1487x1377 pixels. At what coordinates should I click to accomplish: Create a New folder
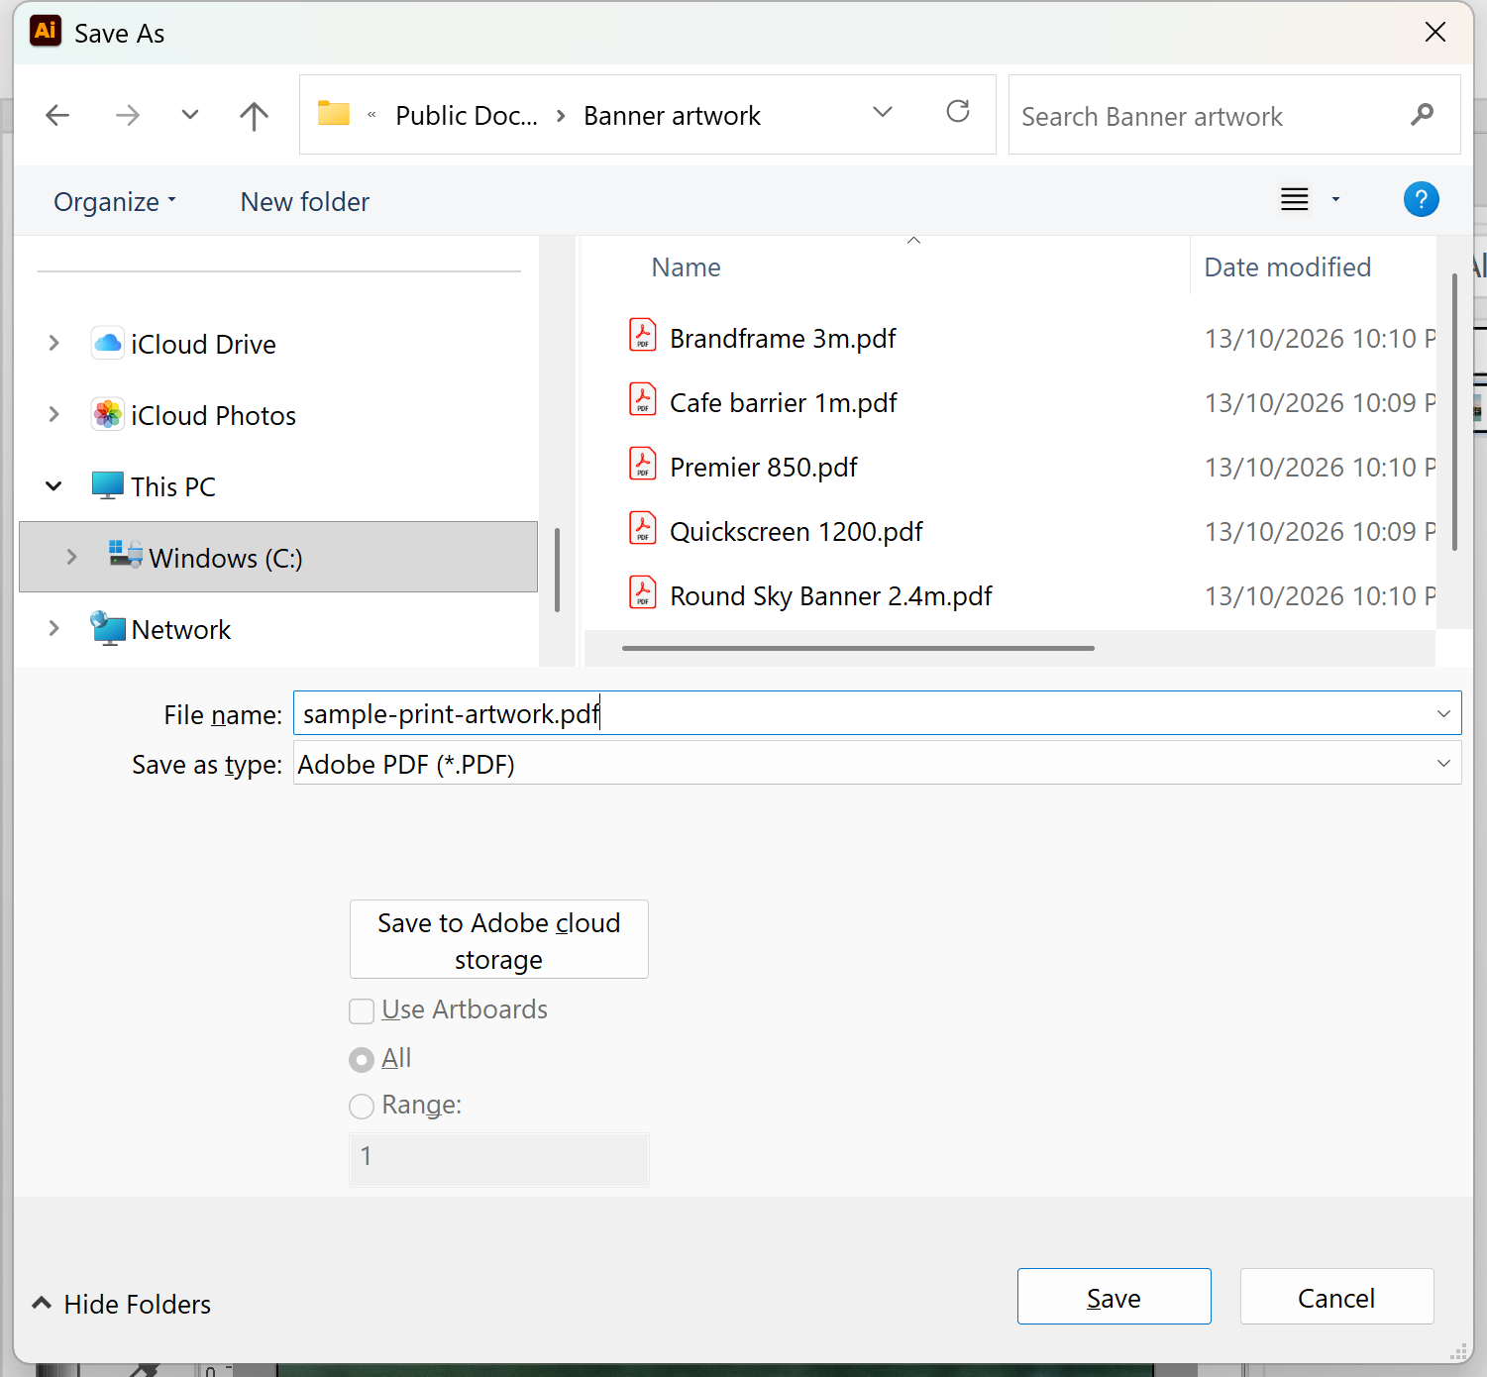pyautogui.click(x=304, y=202)
